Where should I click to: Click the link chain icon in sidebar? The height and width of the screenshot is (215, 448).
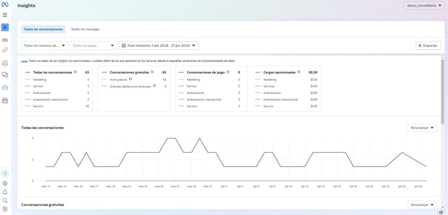click(x=5, y=50)
